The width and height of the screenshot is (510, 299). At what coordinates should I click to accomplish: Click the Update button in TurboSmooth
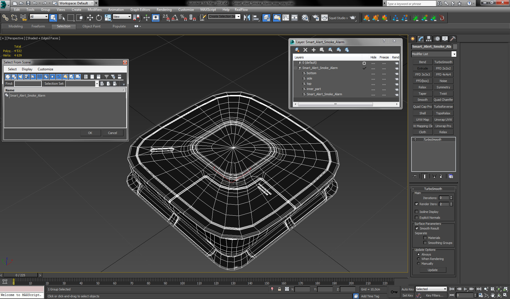pyautogui.click(x=432, y=270)
